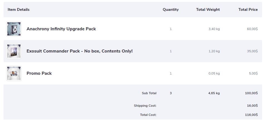Click the Exosuit Commander Pack product thumbnail

pyautogui.click(x=14, y=51)
